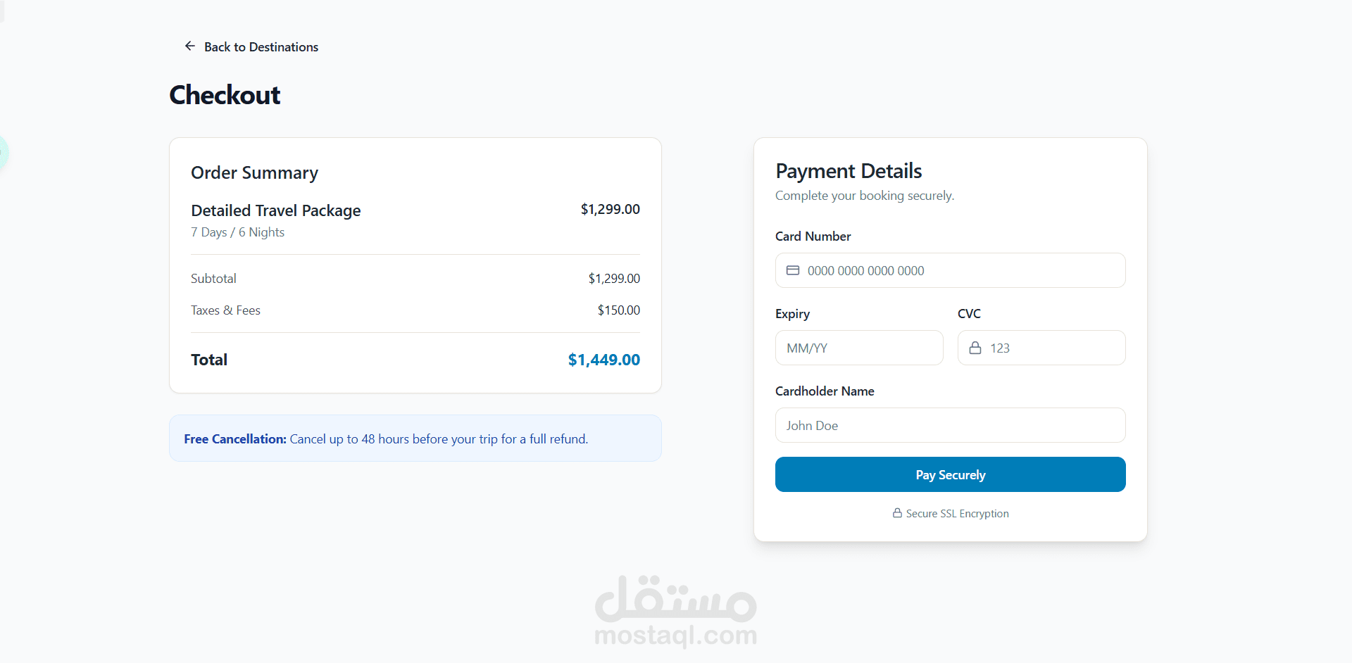Click the lock icon in CVC field
The height and width of the screenshot is (663, 1352).
point(975,348)
